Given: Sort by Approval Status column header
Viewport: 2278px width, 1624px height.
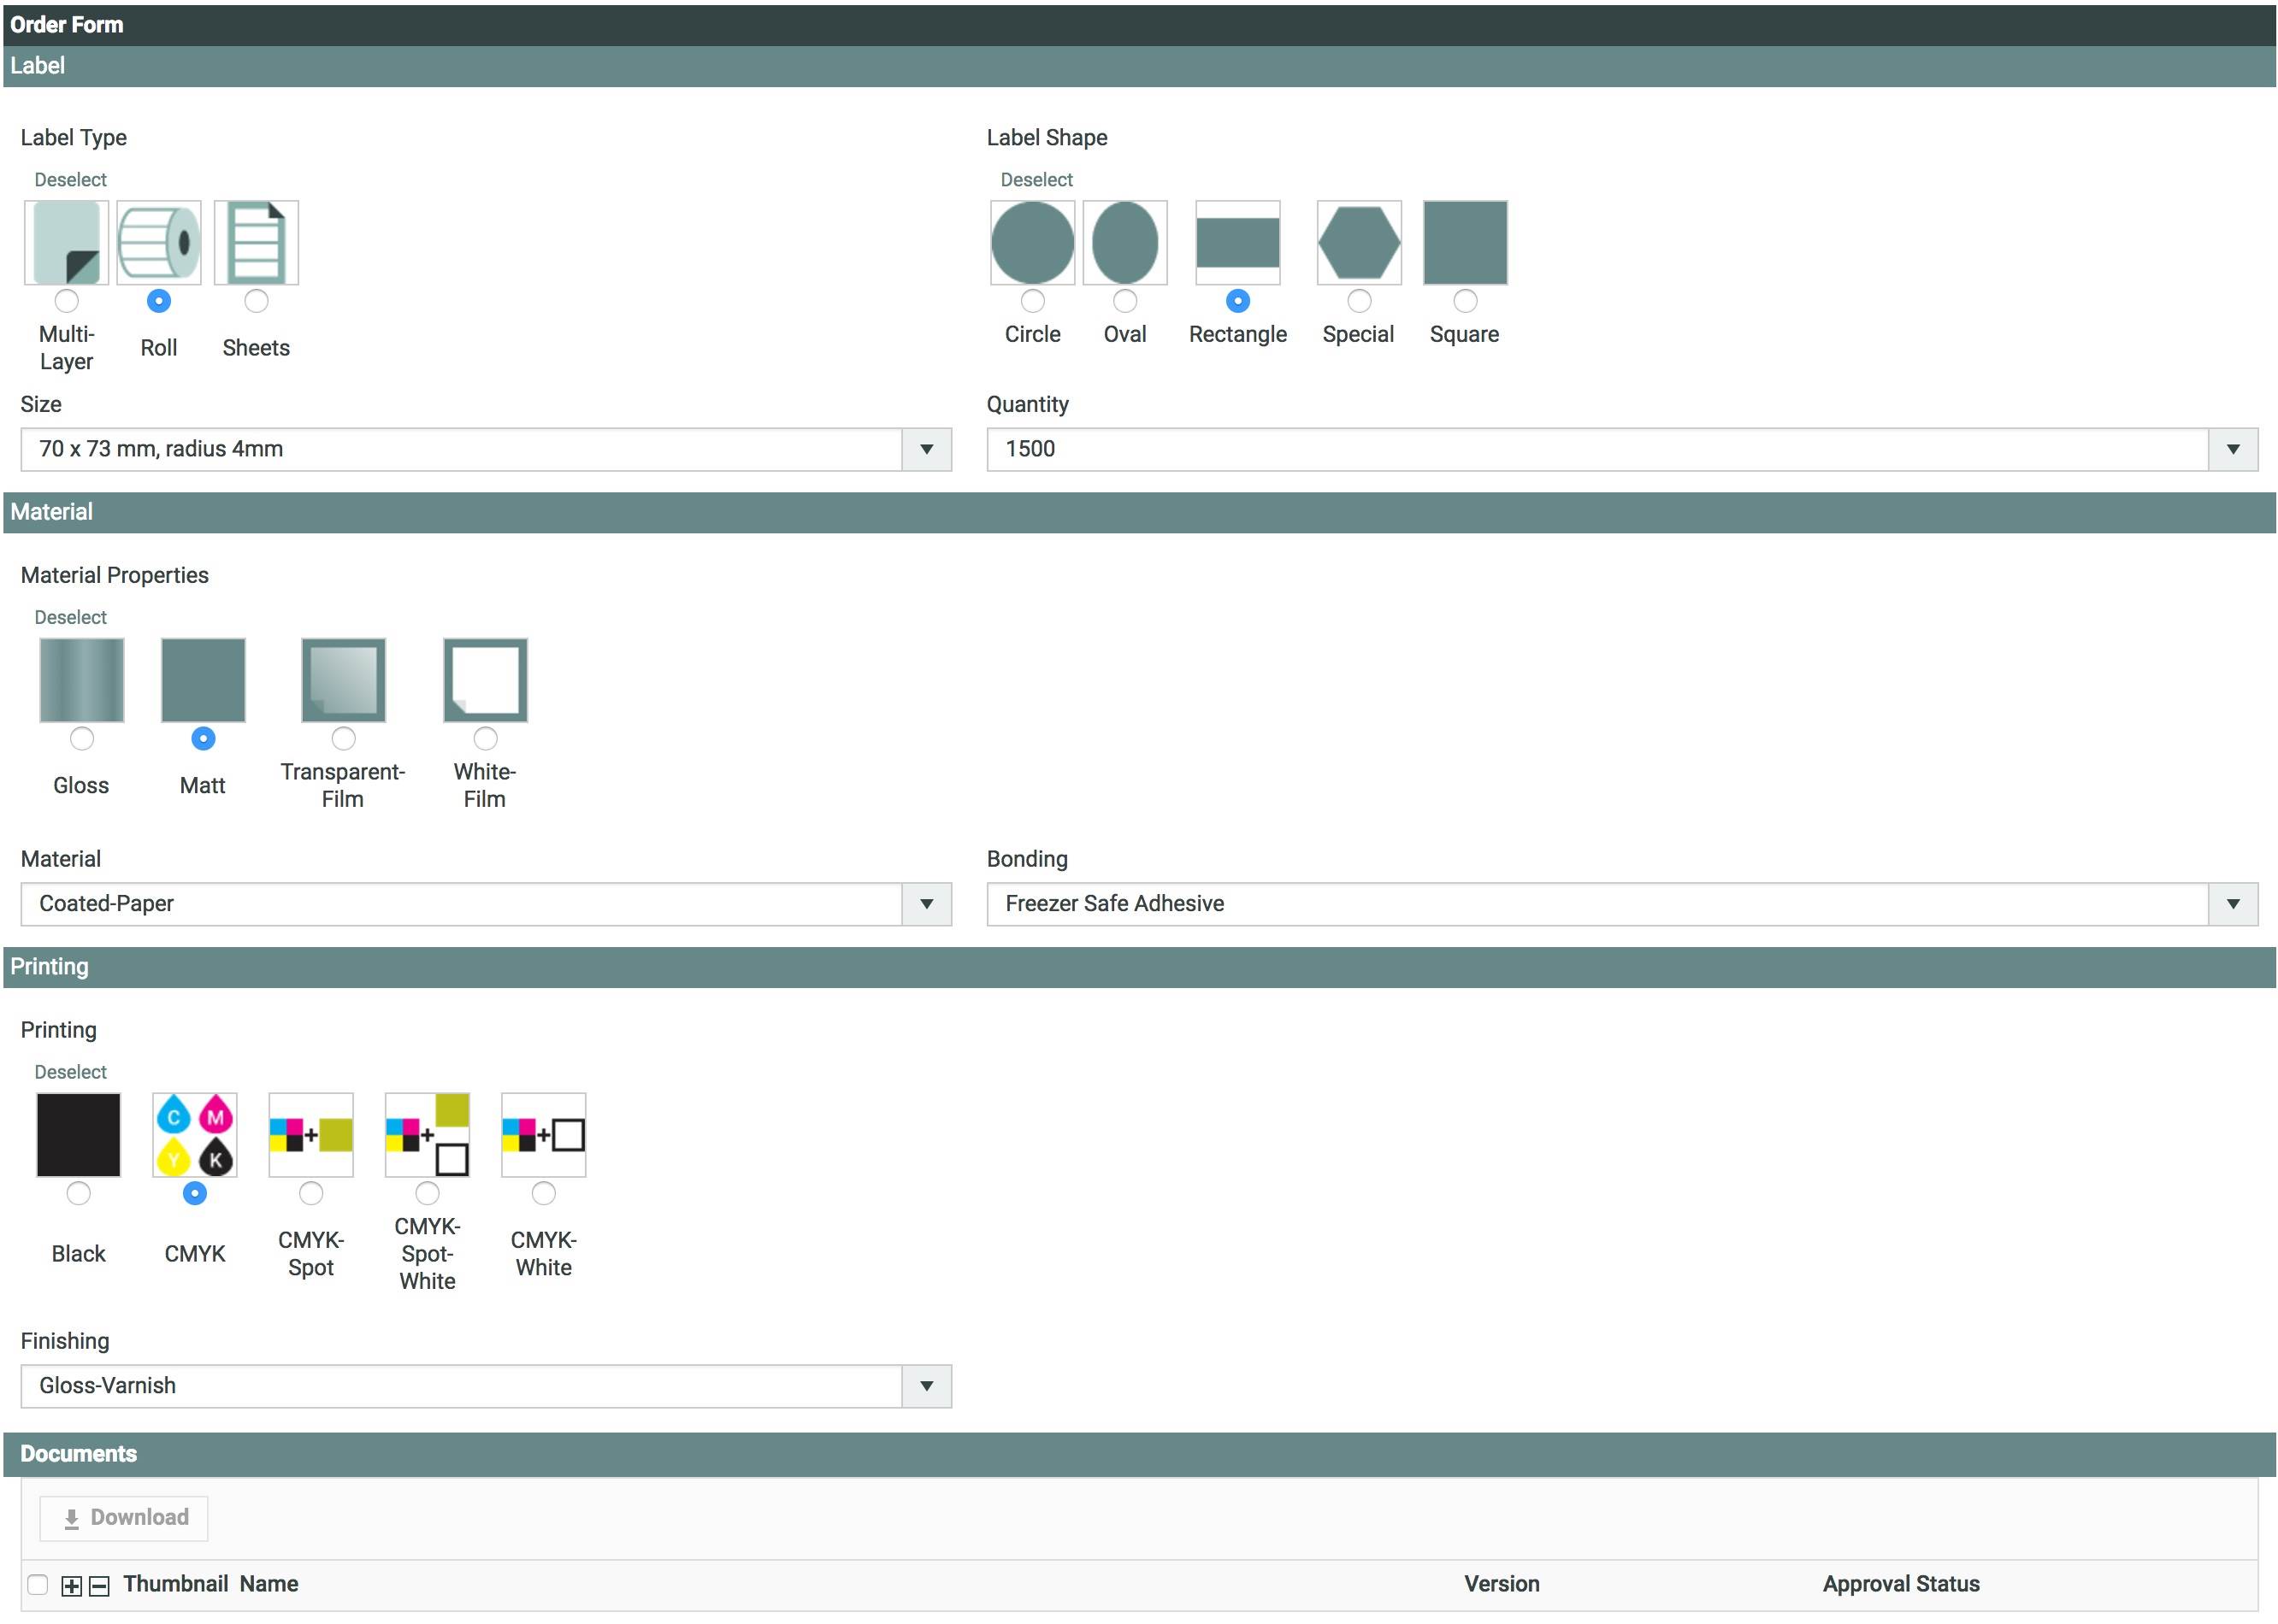Looking at the screenshot, I should pyautogui.click(x=1901, y=1584).
